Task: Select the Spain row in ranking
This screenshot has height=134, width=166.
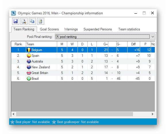Action: pos(83,56)
